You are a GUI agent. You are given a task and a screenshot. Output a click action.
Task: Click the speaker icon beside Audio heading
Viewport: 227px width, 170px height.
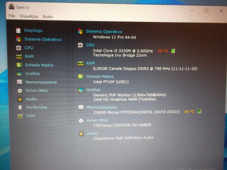coord(81,134)
